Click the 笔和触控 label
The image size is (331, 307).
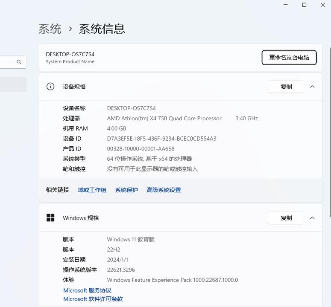coord(74,169)
